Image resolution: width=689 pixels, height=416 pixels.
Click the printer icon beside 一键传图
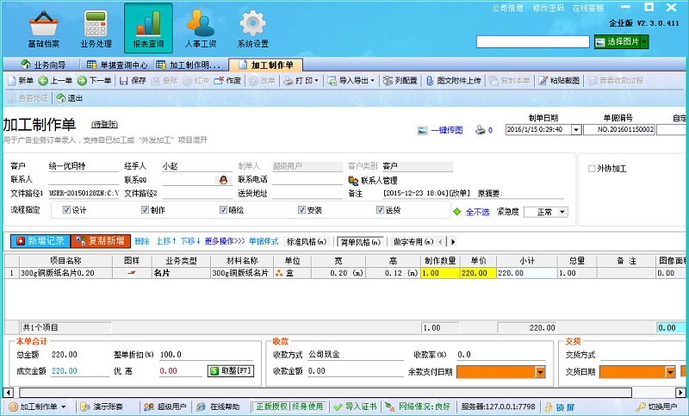(x=481, y=130)
